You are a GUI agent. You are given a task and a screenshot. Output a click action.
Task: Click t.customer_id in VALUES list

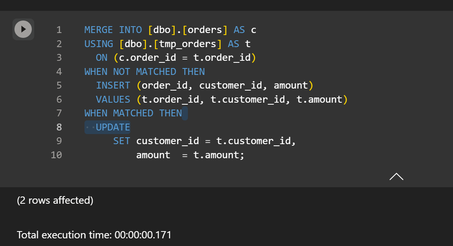tap(247, 99)
